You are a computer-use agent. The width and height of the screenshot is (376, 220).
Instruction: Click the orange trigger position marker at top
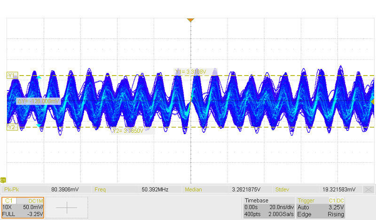tap(190, 20)
